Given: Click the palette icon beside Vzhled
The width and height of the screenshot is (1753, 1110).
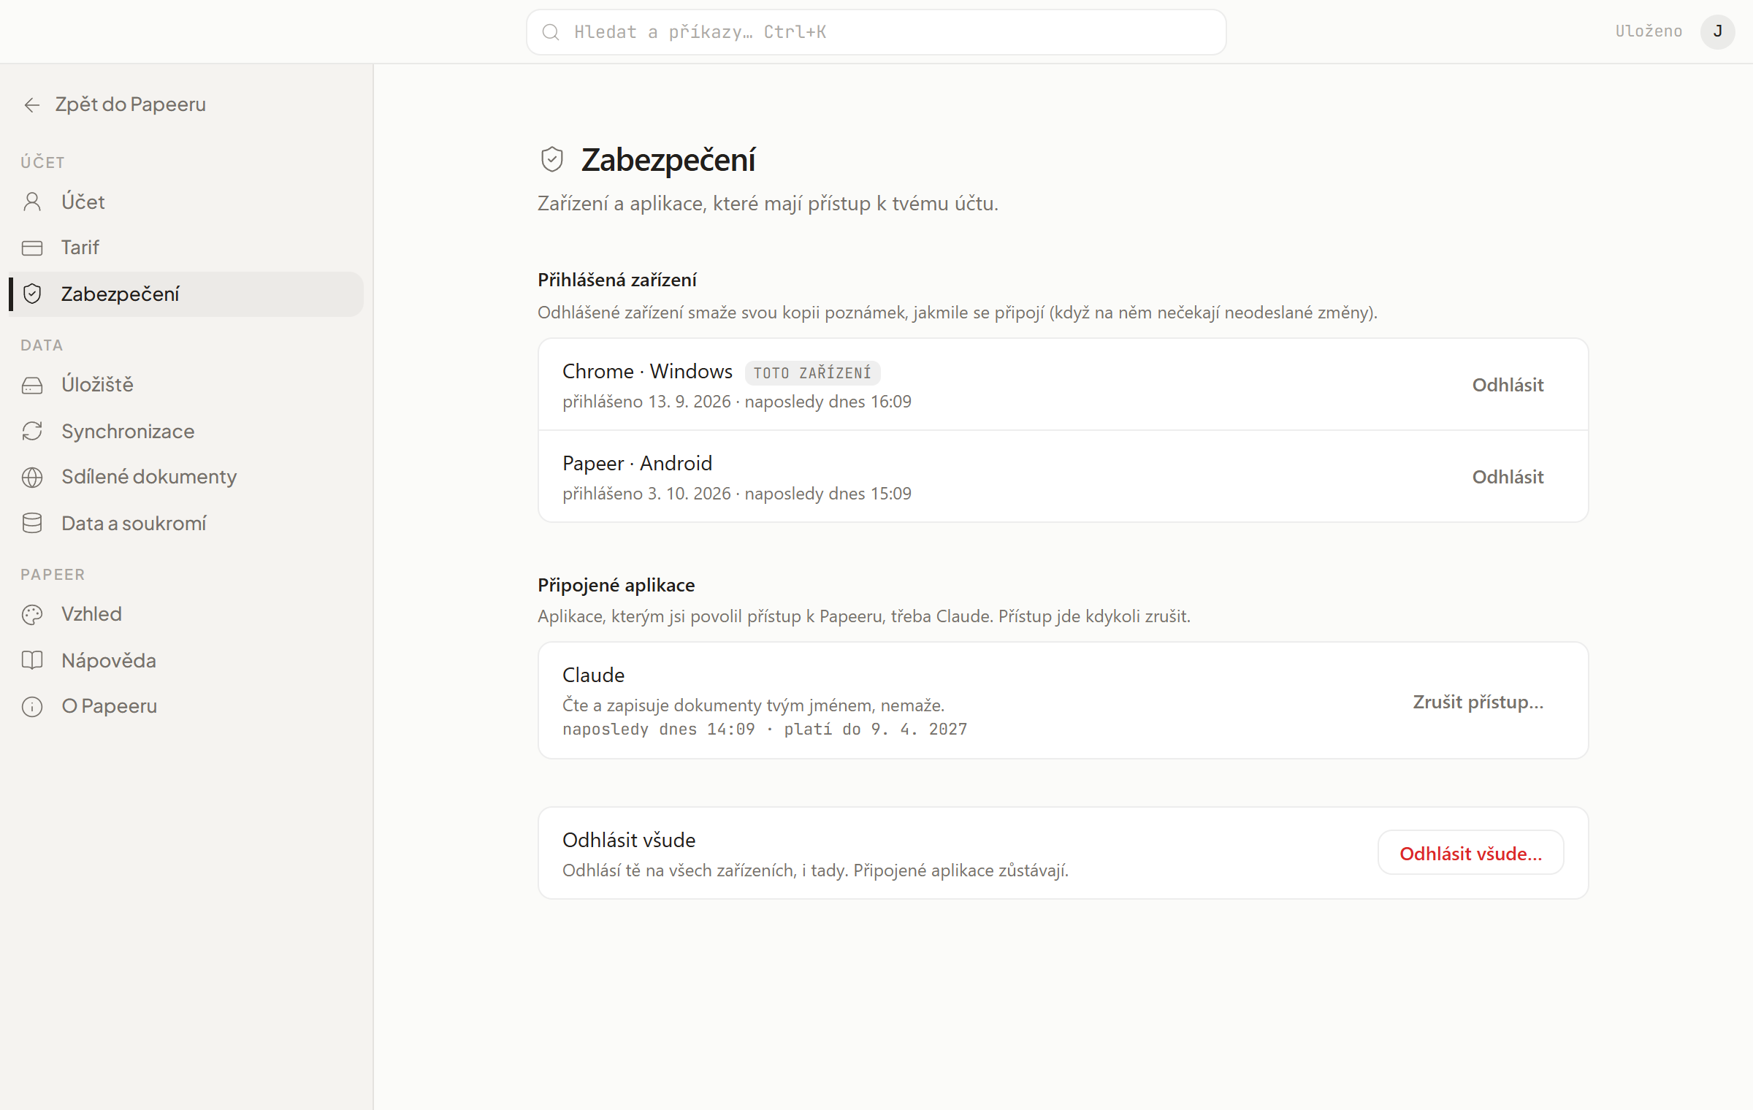Looking at the screenshot, I should [32, 614].
